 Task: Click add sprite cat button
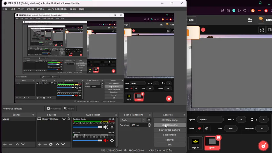[263, 146]
